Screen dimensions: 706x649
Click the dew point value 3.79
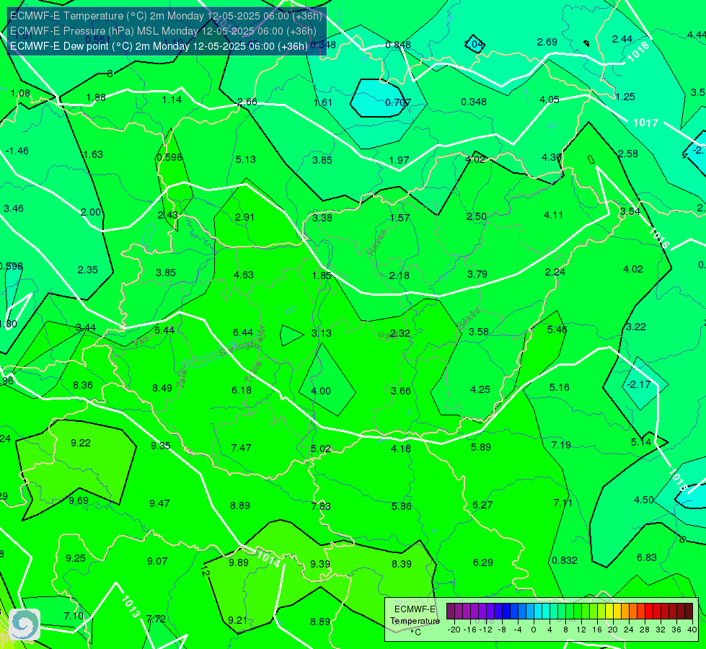point(477,274)
